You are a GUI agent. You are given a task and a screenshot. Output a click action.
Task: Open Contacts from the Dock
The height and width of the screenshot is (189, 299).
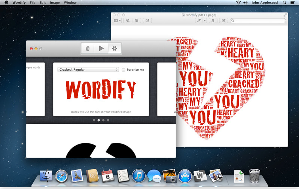[x=92, y=176]
